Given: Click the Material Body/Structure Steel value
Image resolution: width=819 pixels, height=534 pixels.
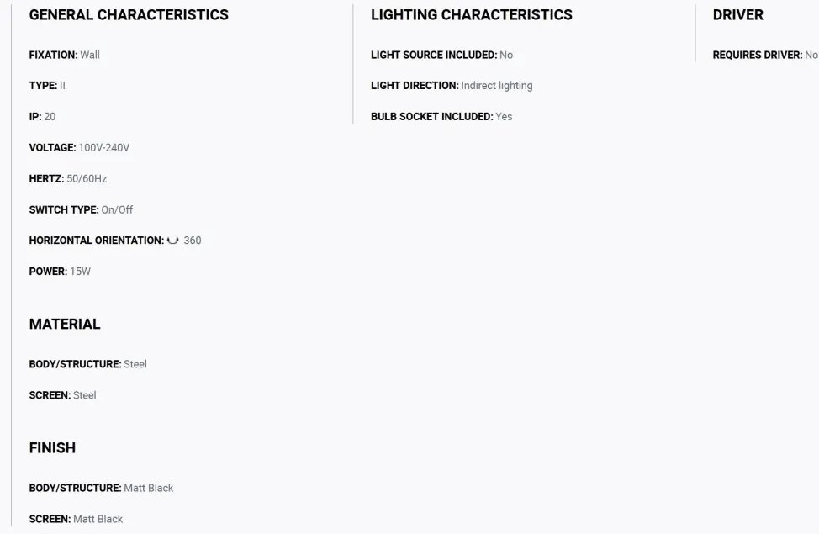Looking at the screenshot, I should 135,364.
